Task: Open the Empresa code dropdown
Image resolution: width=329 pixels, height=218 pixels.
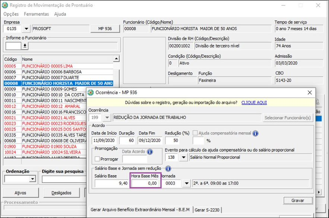Action: point(26,29)
